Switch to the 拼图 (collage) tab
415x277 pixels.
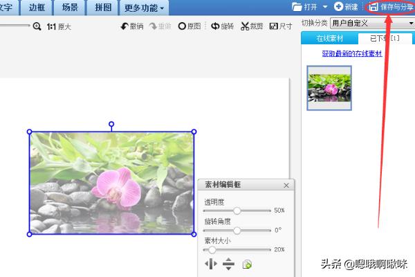coord(103,8)
